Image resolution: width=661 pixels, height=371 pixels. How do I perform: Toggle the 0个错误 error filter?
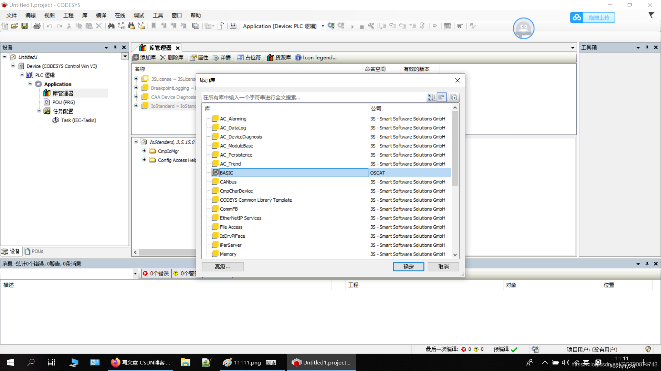click(156, 273)
